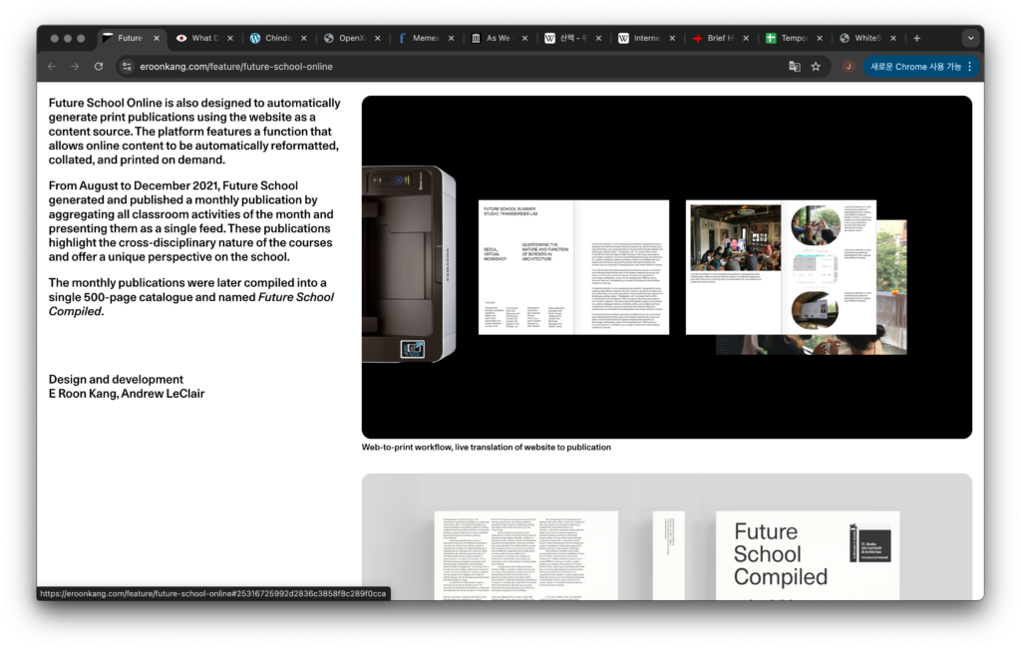
Task: Go forward using the forward arrow
Action: pyautogui.click(x=75, y=67)
